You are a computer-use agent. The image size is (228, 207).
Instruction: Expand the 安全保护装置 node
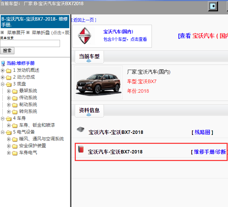[9, 146]
